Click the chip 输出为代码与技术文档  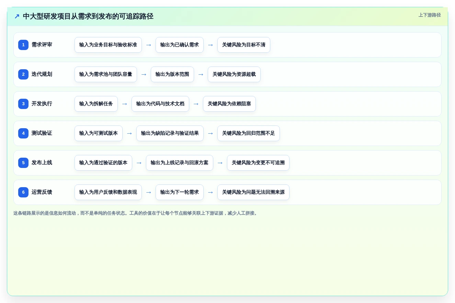(x=160, y=104)
